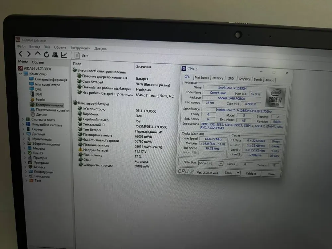Screen dimensions: 332x249
Task: Open the Інструменти menu
Action: click(x=80, y=48)
